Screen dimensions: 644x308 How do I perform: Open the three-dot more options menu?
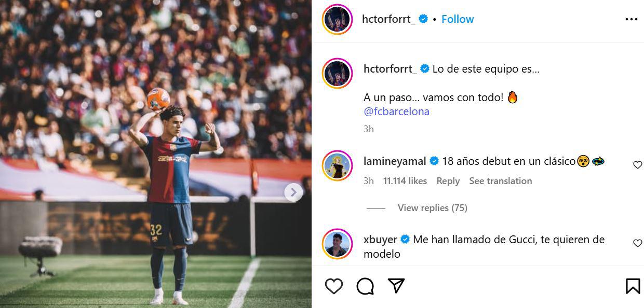[x=631, y=19]
